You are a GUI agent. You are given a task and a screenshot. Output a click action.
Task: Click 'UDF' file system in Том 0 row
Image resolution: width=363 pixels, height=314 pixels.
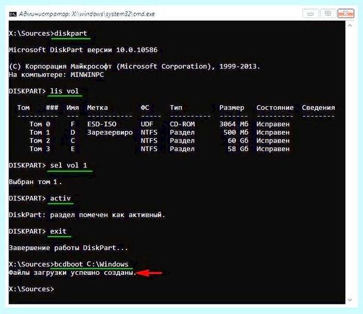pos(147,124)
